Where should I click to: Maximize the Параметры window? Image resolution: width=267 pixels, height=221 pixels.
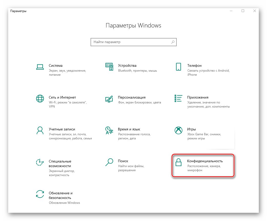pyautogui.click(x=243, y=11)
